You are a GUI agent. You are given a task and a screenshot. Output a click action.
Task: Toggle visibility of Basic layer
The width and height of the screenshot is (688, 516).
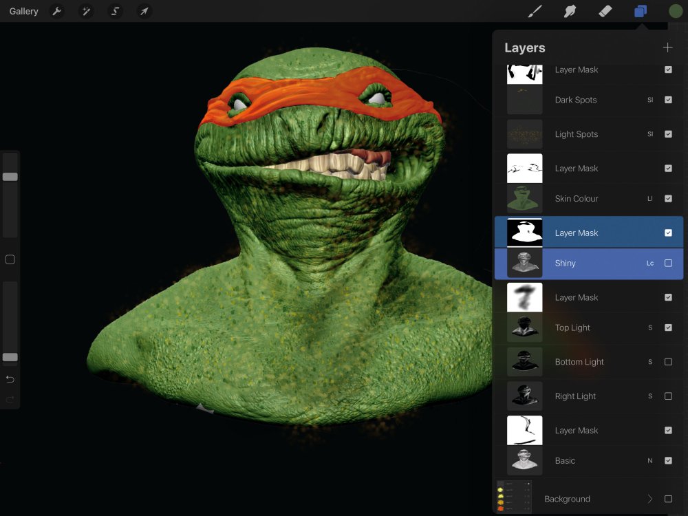(668, 460)
